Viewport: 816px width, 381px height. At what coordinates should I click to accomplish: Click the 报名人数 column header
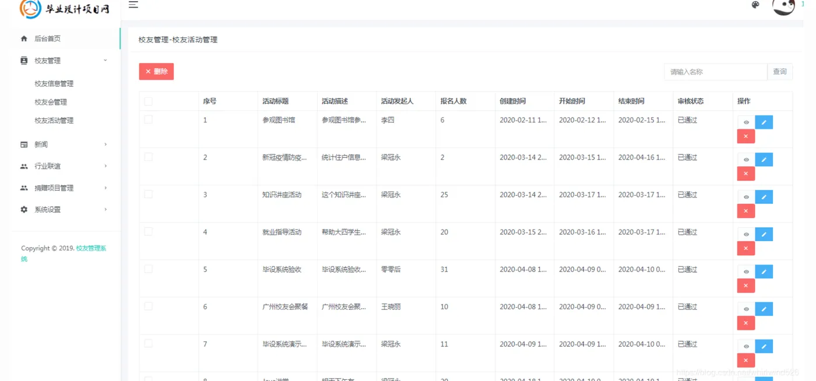click(x=453, y=101)
